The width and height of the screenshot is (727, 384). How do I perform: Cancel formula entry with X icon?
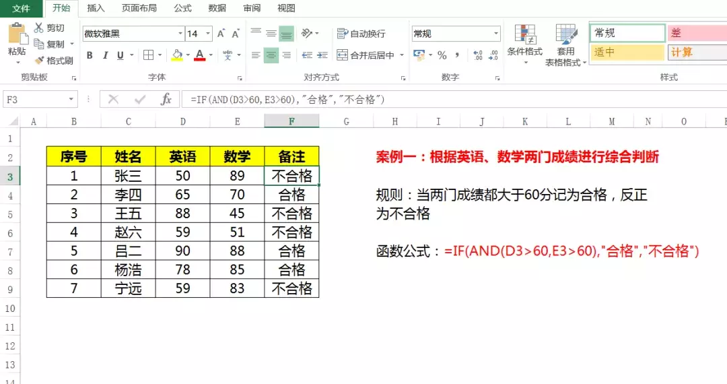113,99
